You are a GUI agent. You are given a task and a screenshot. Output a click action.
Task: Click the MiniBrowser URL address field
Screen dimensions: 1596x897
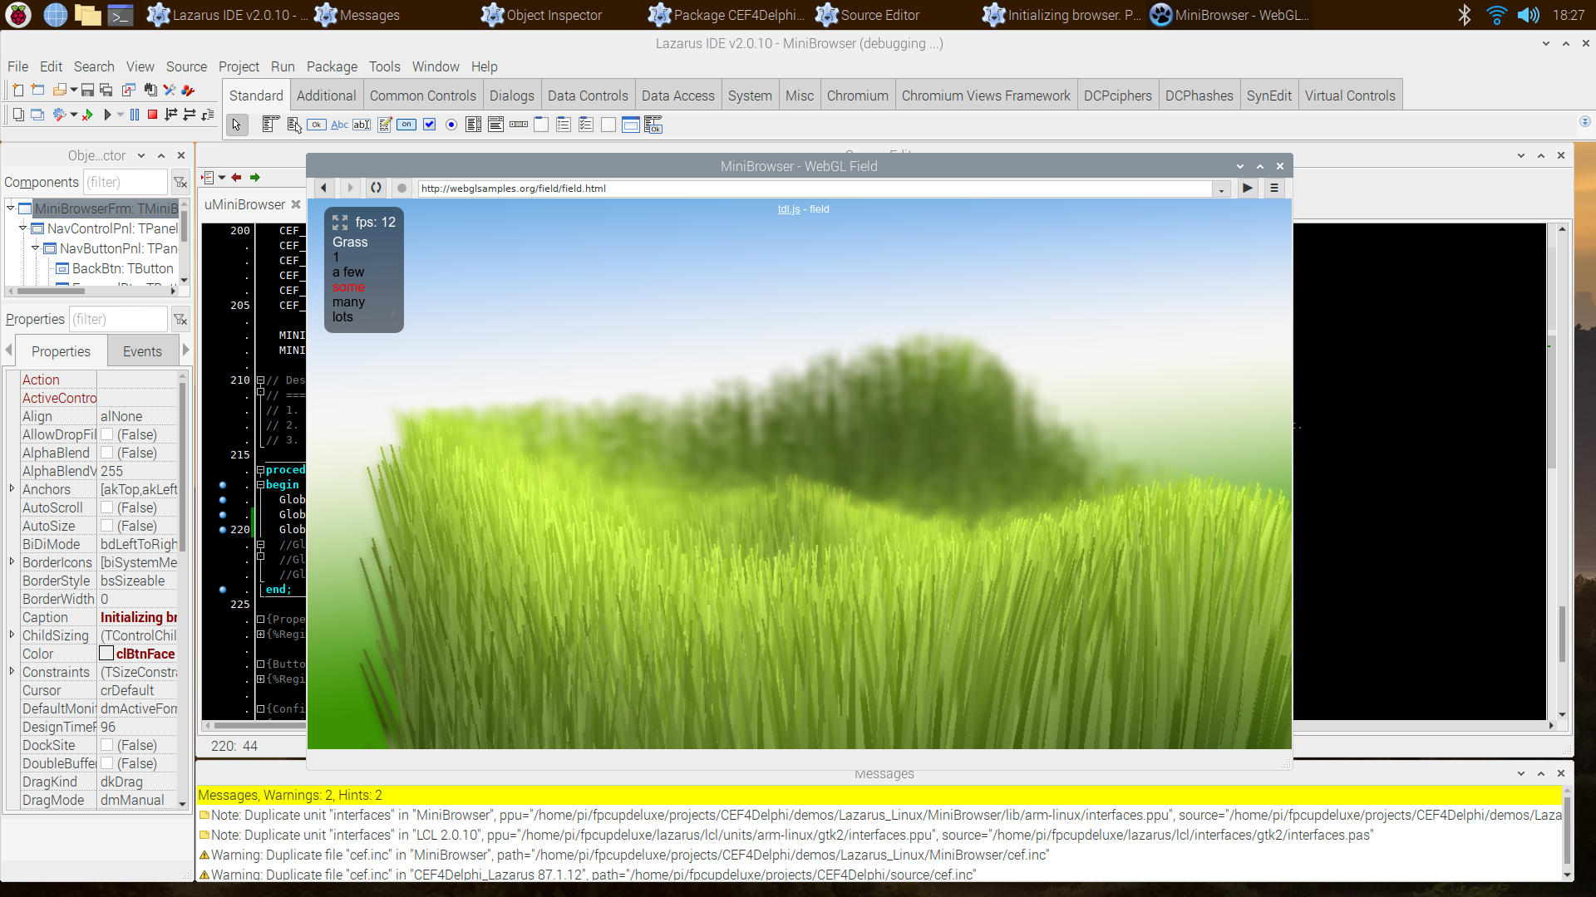click(x=815, y=189)
